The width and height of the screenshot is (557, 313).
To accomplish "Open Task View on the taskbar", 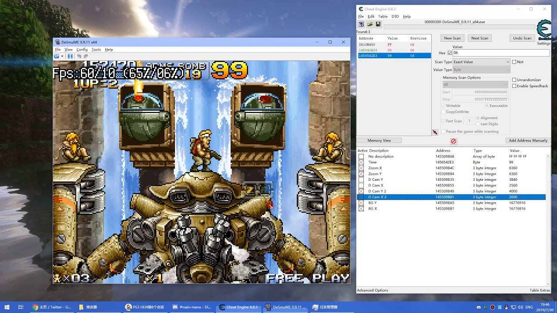I will (21, 307).
